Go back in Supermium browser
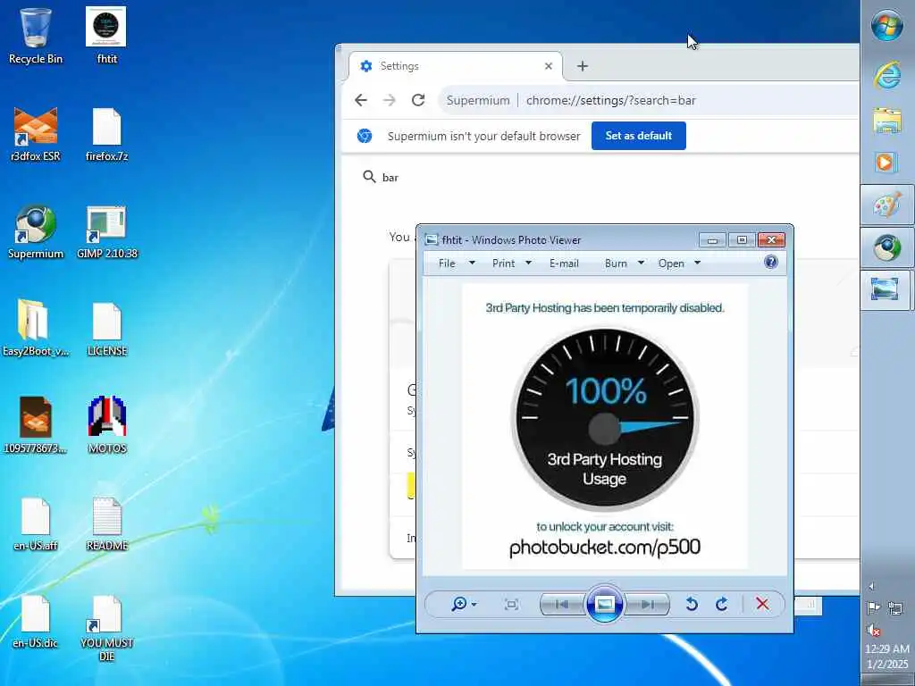The width and height of the screenshot is (915, 686). tap(361, 100)
